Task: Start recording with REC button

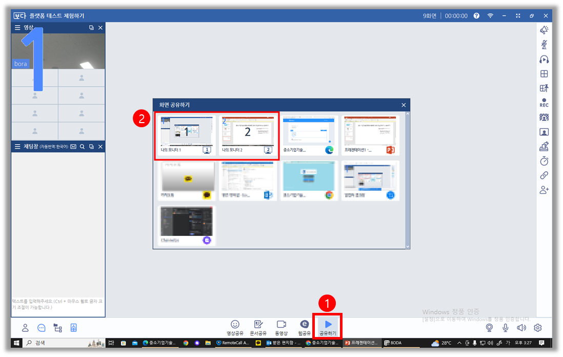Action: 544,103
